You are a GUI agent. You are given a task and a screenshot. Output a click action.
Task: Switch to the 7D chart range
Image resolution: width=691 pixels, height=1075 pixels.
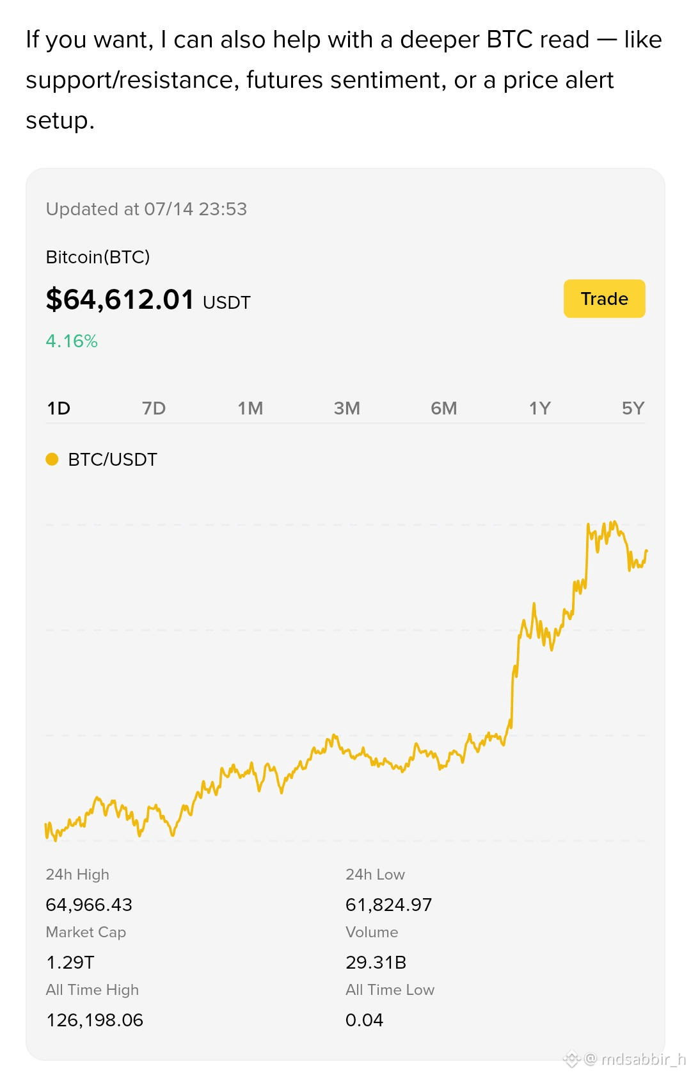[x=154, y=408]
